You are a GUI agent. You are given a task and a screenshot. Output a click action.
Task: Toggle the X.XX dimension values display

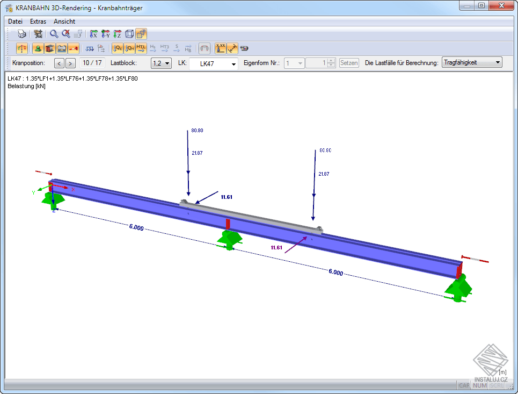tap(222, 48)
